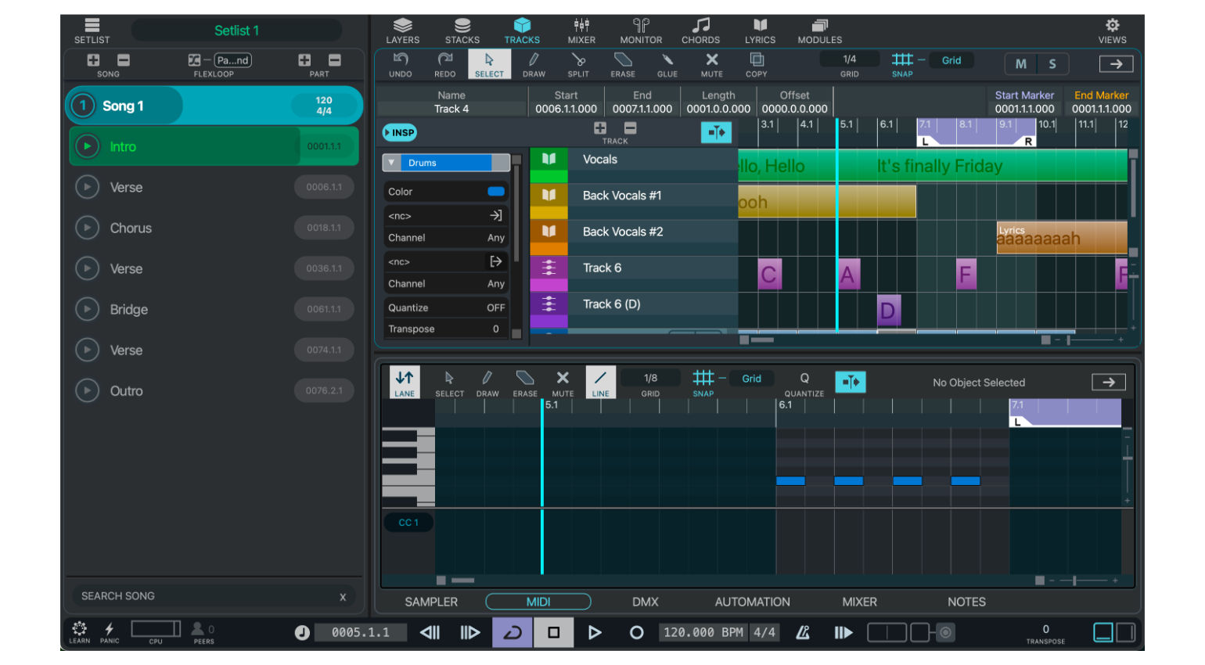This screenshot has height=665, width=1205.
Task: Click the Mute M button
Action: pos(1020,64)
